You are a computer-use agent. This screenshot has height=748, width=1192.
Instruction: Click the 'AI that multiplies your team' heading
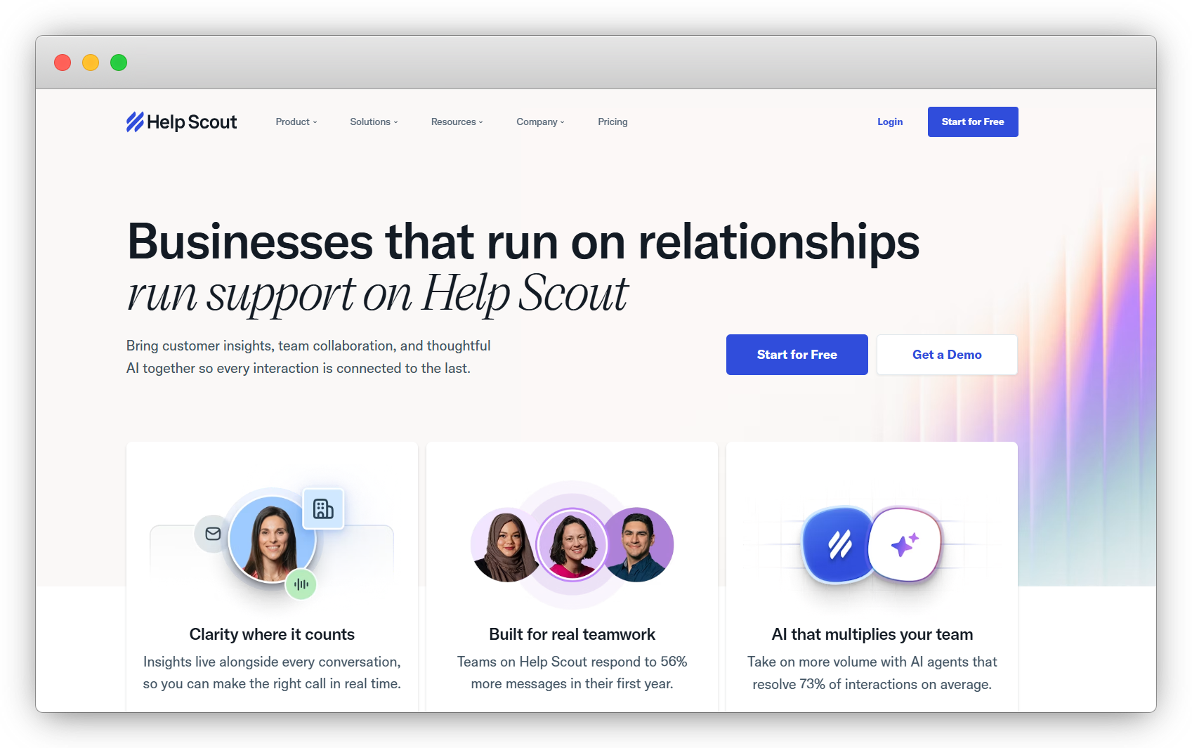click(x=872, y=634)
